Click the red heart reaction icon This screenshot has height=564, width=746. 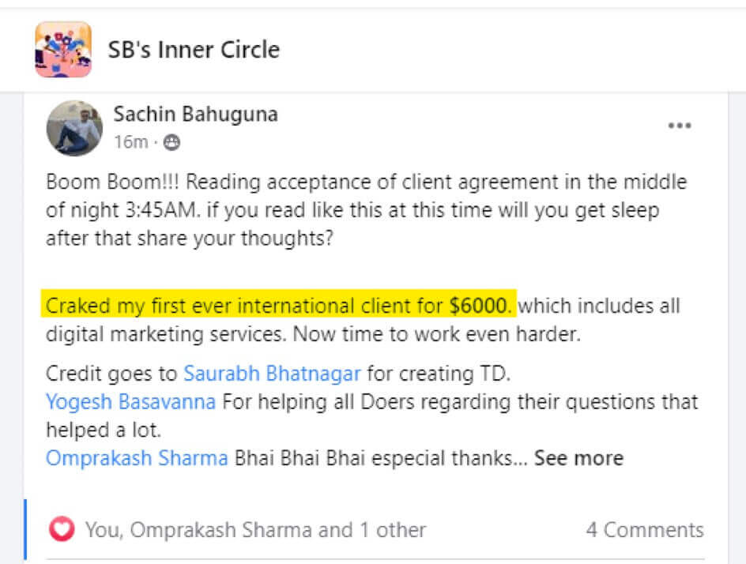coord(62,529)
